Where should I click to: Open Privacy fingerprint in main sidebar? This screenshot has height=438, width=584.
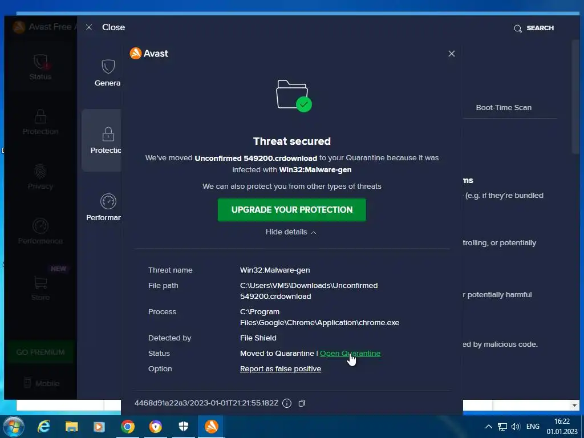(40, 177)
